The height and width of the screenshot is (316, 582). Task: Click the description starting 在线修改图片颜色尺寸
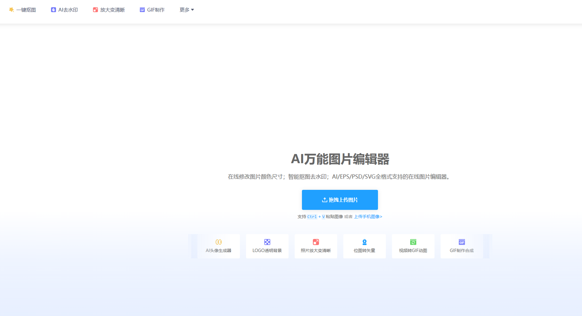pos(339,177)
